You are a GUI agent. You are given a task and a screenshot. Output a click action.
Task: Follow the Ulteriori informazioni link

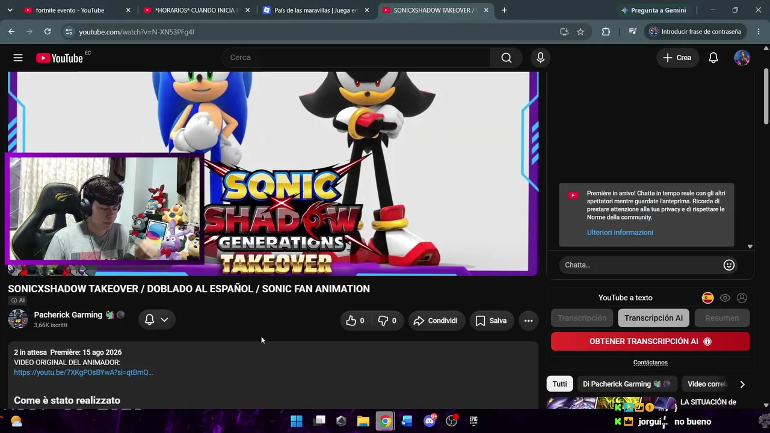click(x=620, y=232)
